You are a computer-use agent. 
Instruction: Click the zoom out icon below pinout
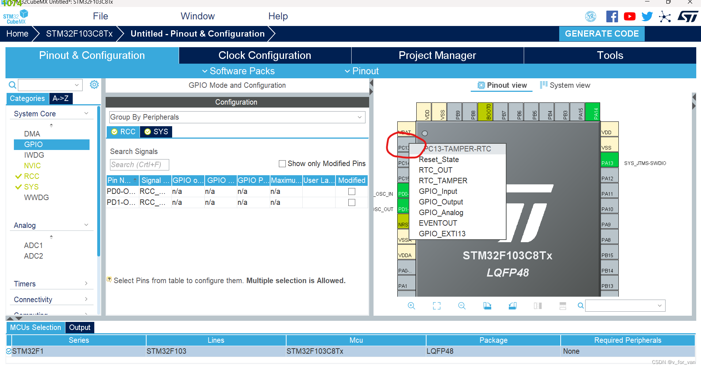coord(462,306)
